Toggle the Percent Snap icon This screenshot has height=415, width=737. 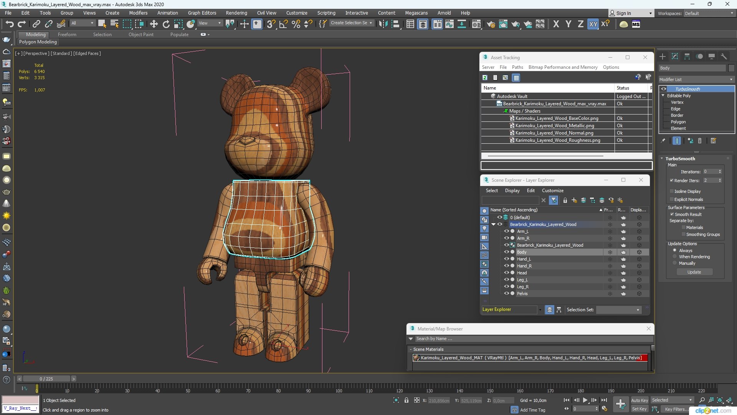(x=296, y=24)
